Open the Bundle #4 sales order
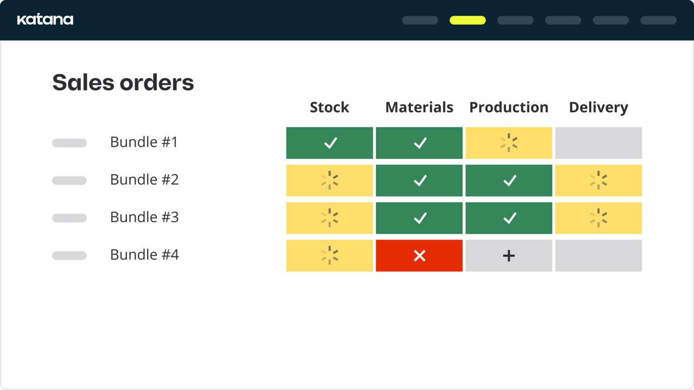The width and height of the screenshot is (694, 390). coord(145,255)
